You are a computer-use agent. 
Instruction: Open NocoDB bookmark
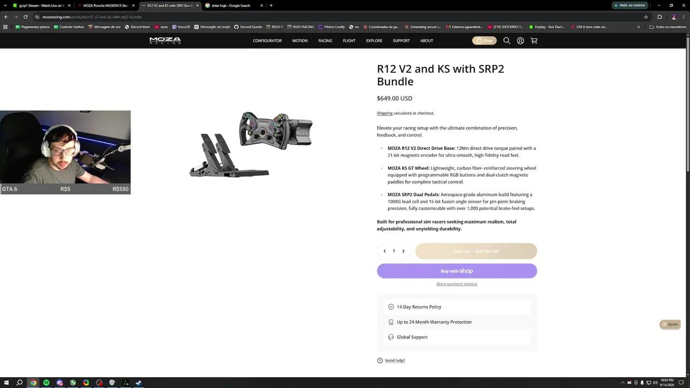181,26
